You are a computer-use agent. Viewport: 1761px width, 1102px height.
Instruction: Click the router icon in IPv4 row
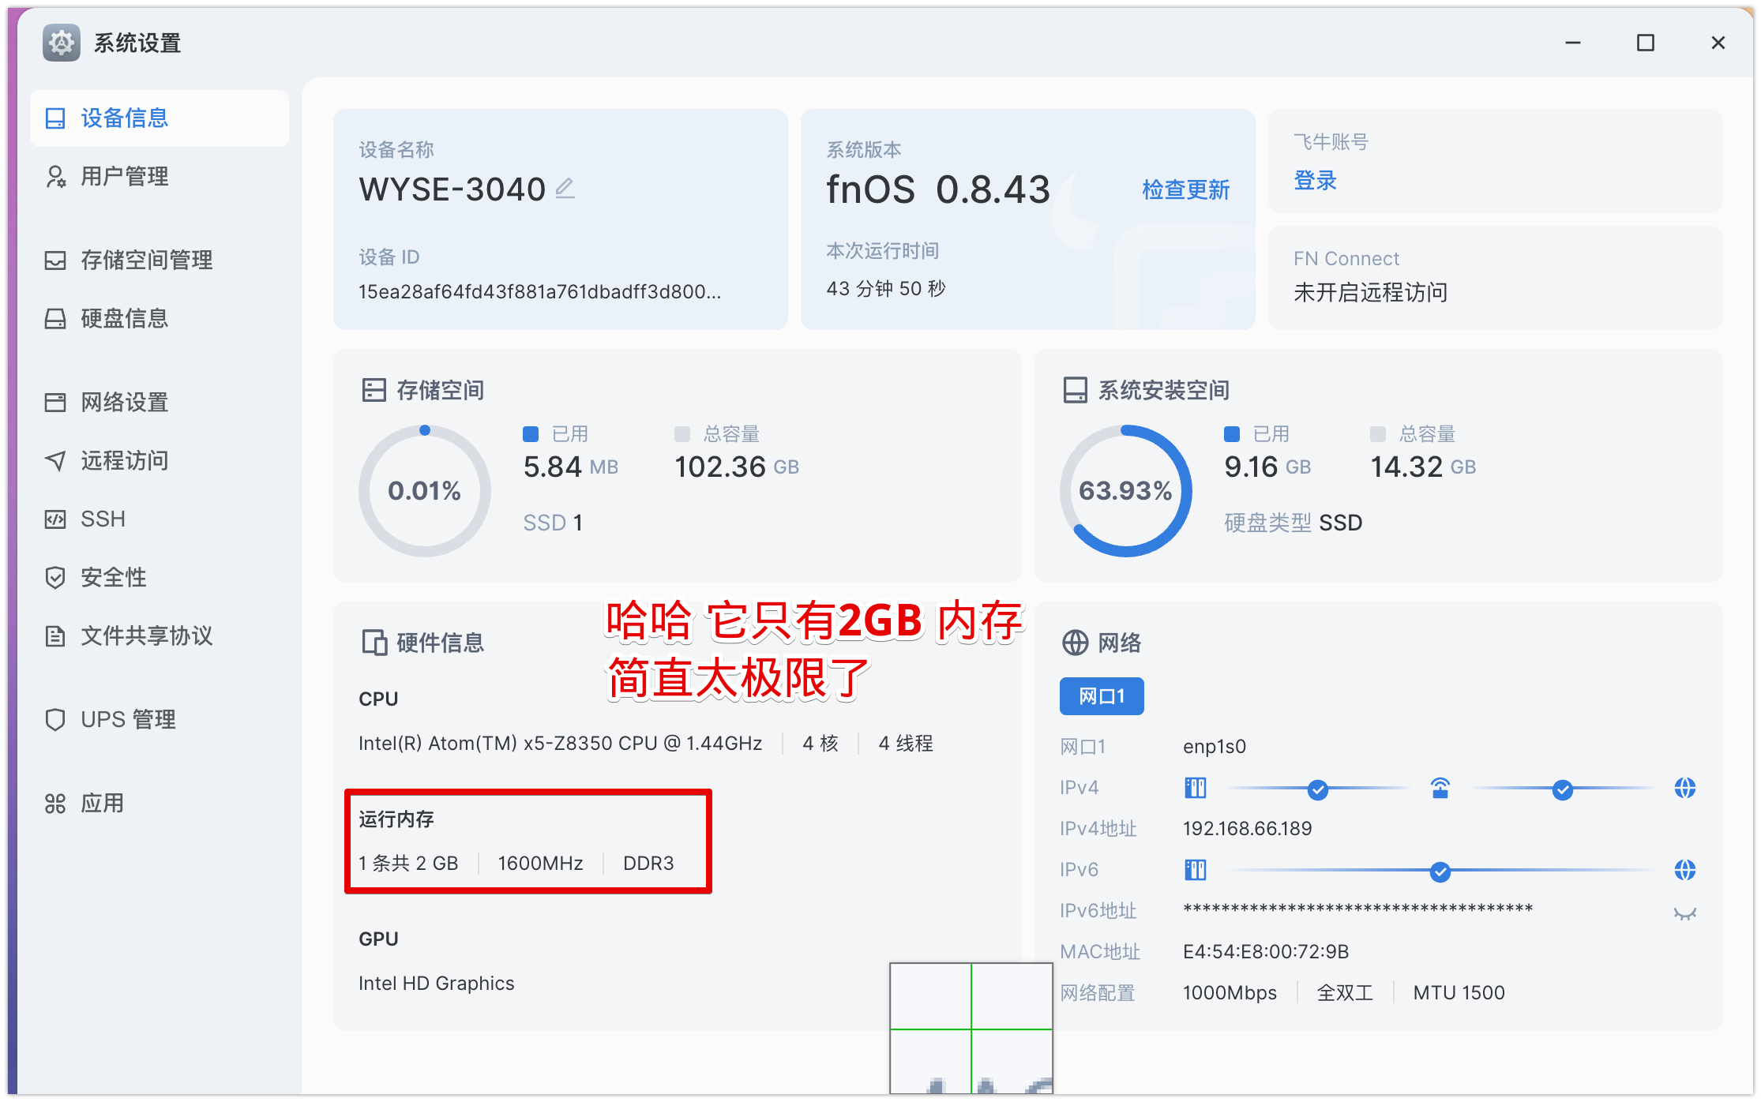click(x=1440, y=788)
